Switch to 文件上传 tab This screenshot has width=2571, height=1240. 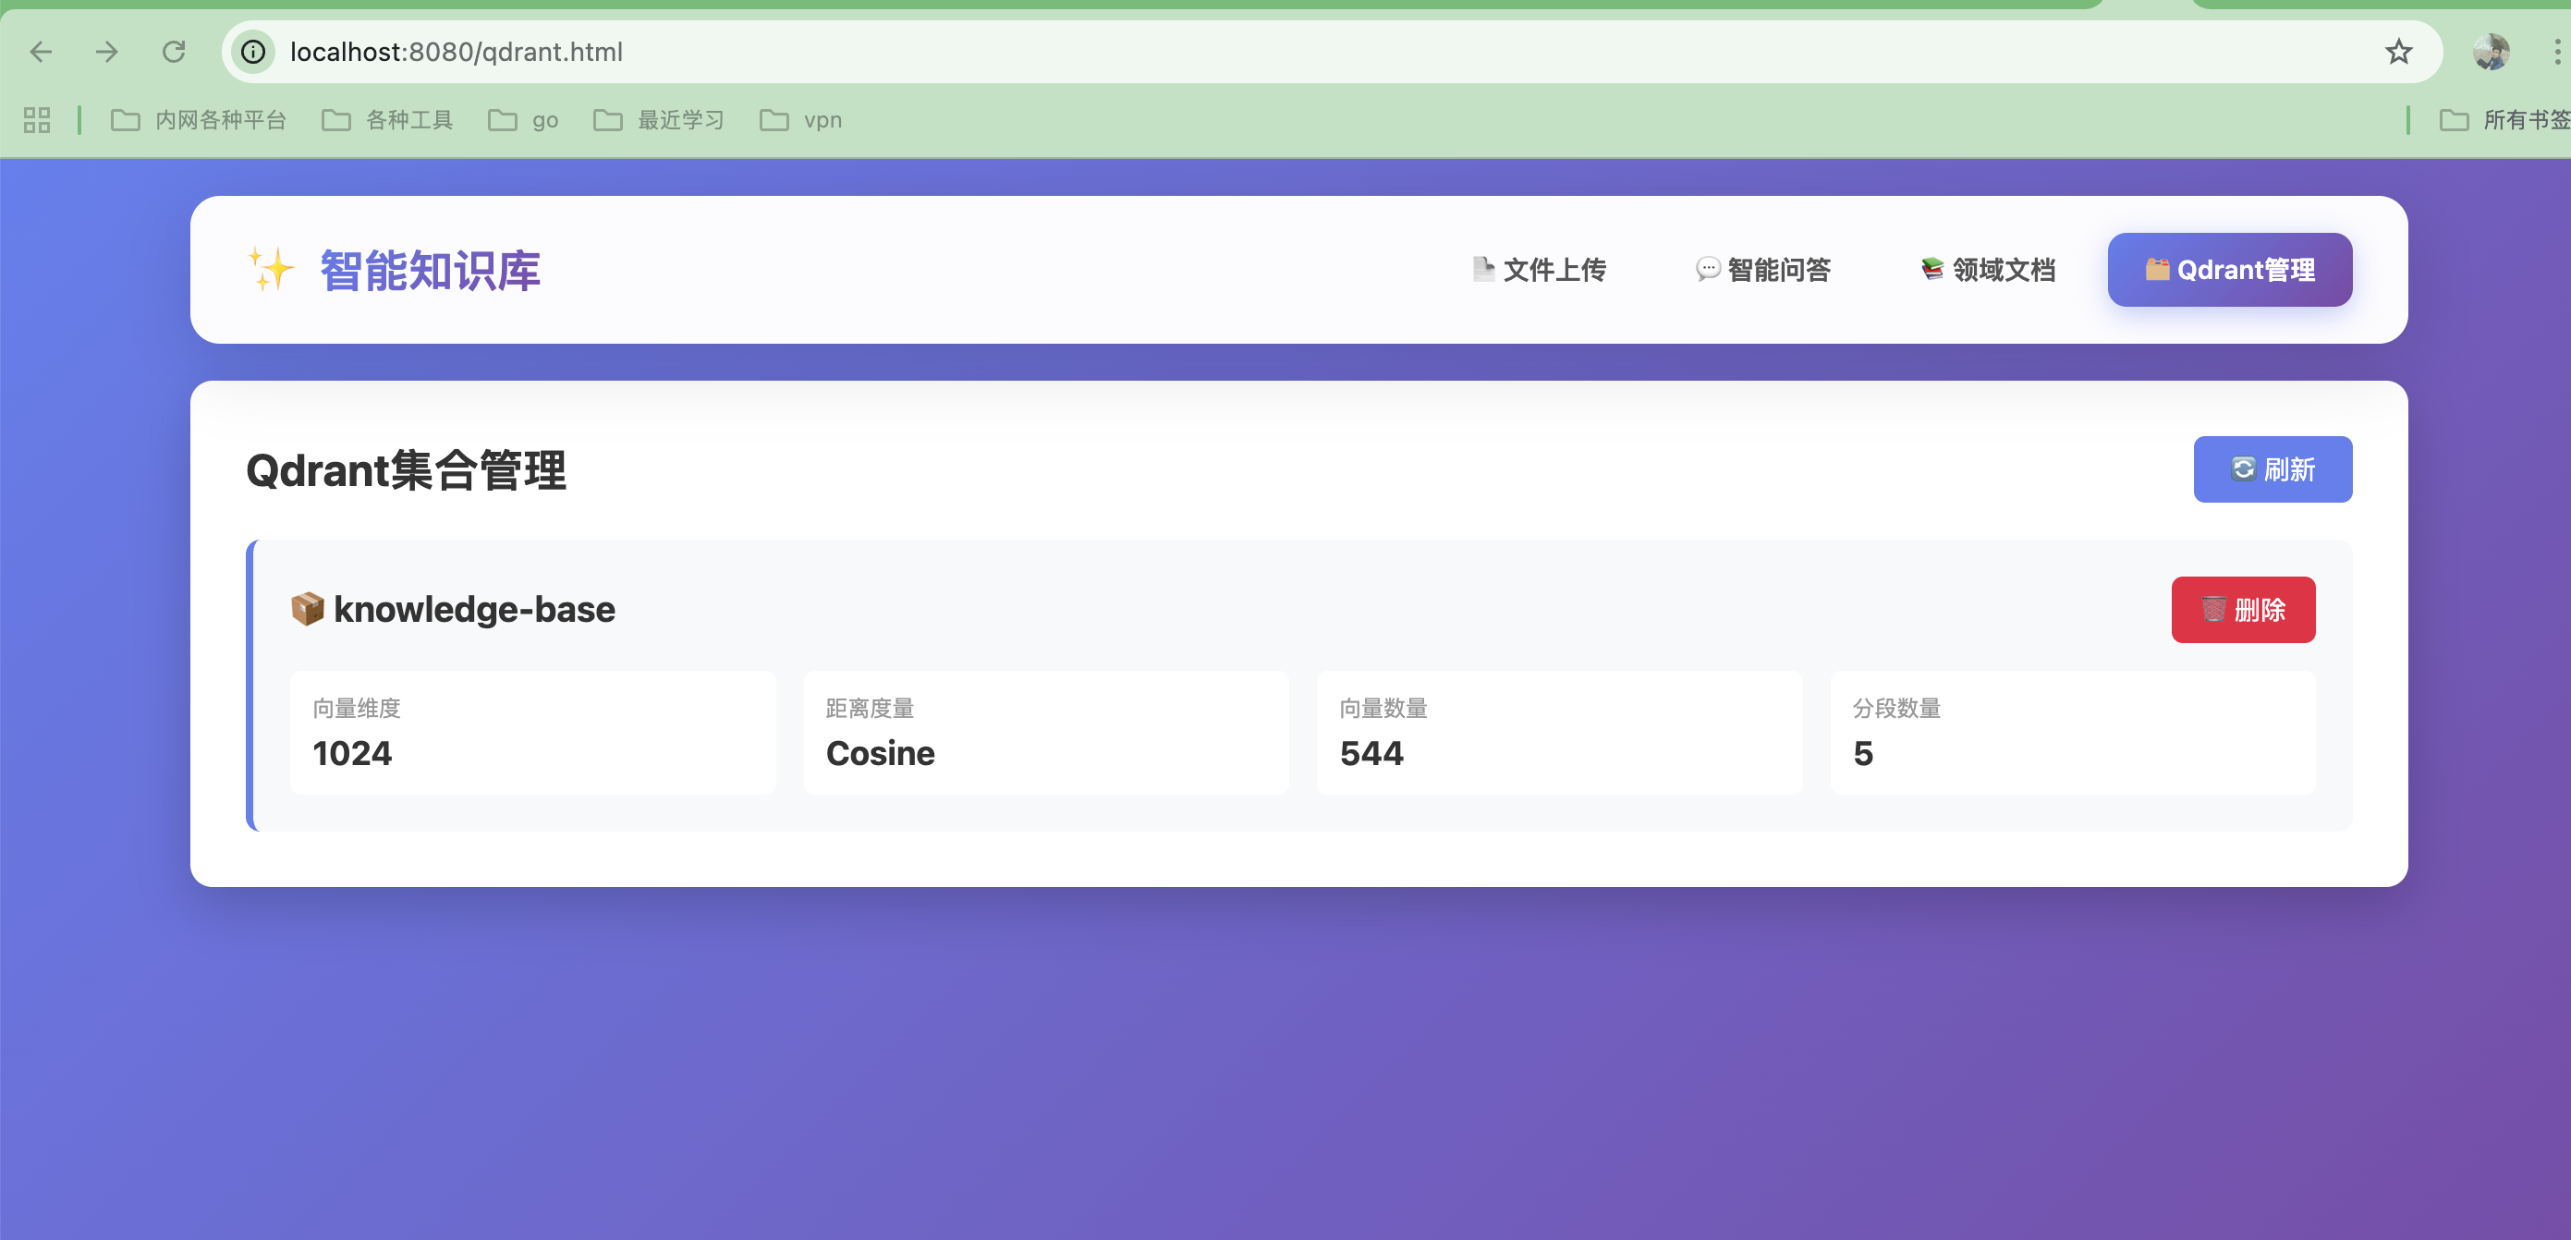pos(1539,270)
